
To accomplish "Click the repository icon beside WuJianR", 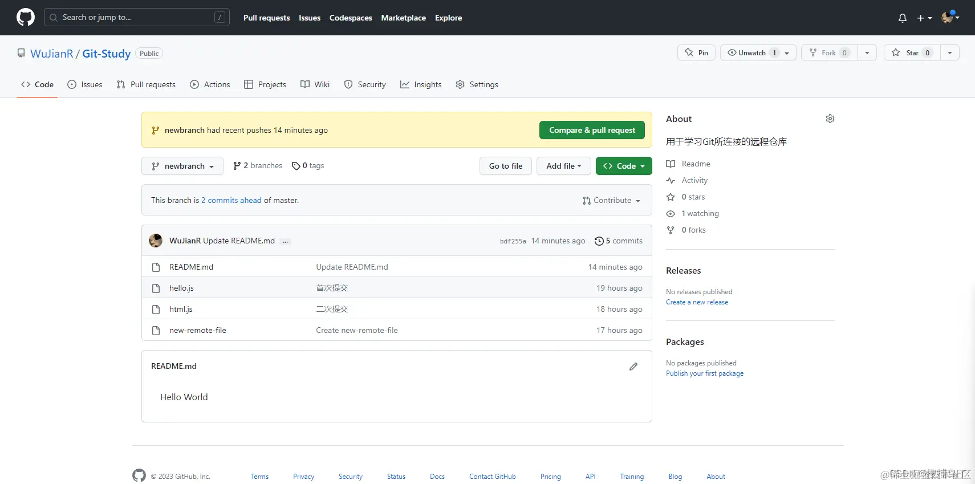I will click(x=21, y=53).
